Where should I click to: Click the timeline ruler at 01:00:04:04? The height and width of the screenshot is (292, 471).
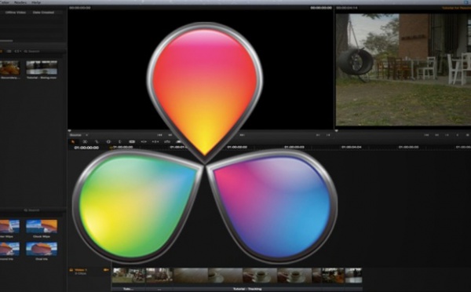pos(352,148)
